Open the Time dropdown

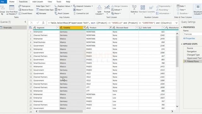181,10
